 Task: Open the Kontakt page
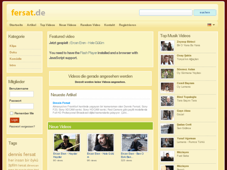click(x=110, y=25)
